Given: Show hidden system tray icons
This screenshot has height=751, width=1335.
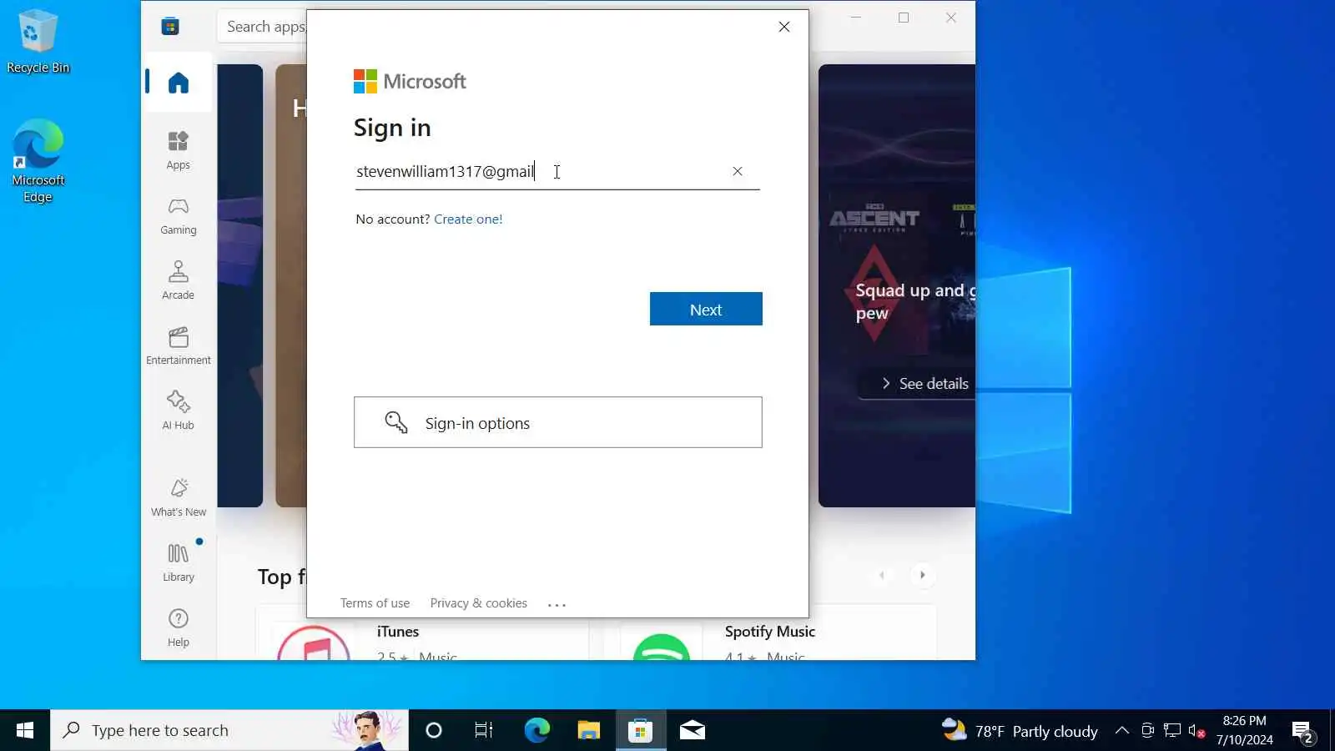Looking at the screenshot, I should 1122,730.
